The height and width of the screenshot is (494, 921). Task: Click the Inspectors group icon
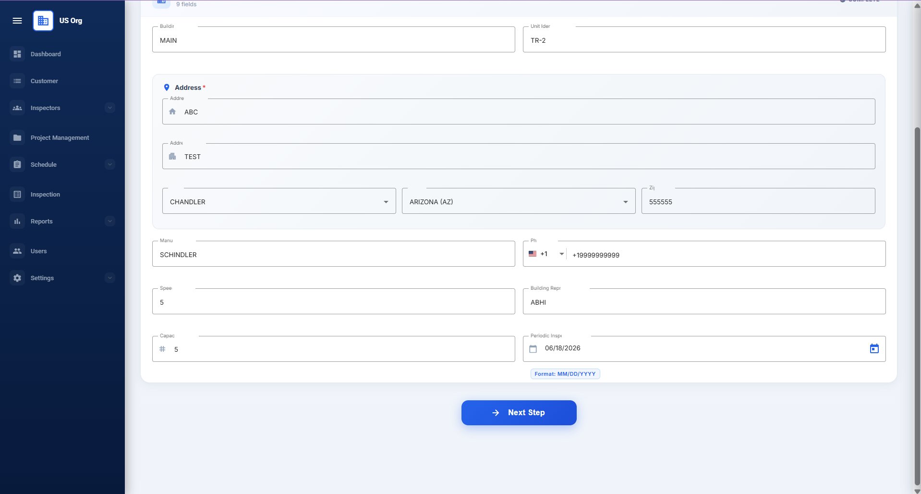17,108
